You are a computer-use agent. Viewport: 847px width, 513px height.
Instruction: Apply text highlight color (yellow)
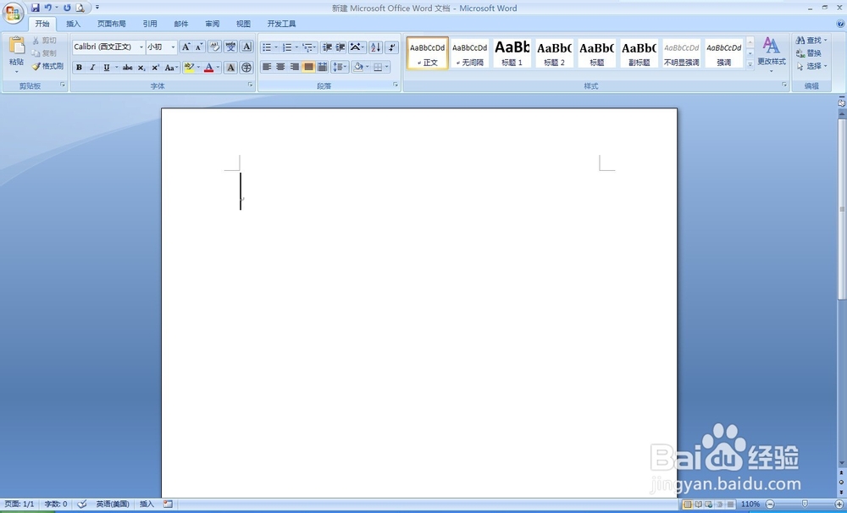point(189,68)
